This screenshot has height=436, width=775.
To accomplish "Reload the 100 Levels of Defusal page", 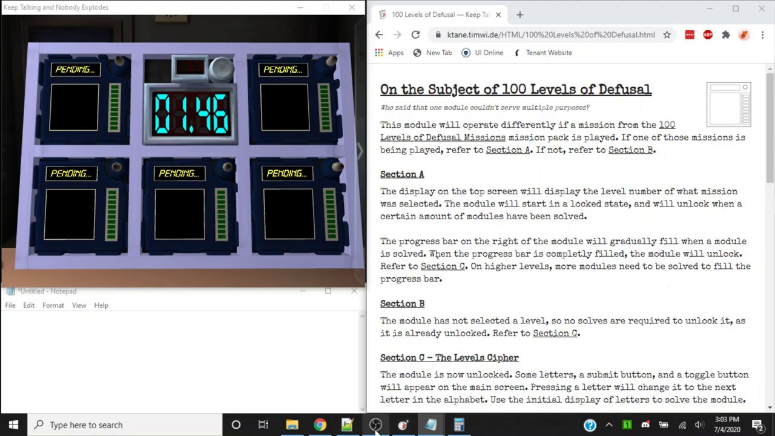I will coord(415,35).
